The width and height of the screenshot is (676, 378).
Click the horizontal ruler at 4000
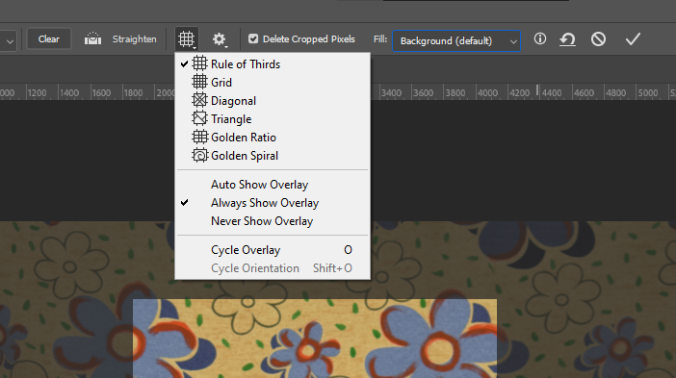[x=487, y=93]
